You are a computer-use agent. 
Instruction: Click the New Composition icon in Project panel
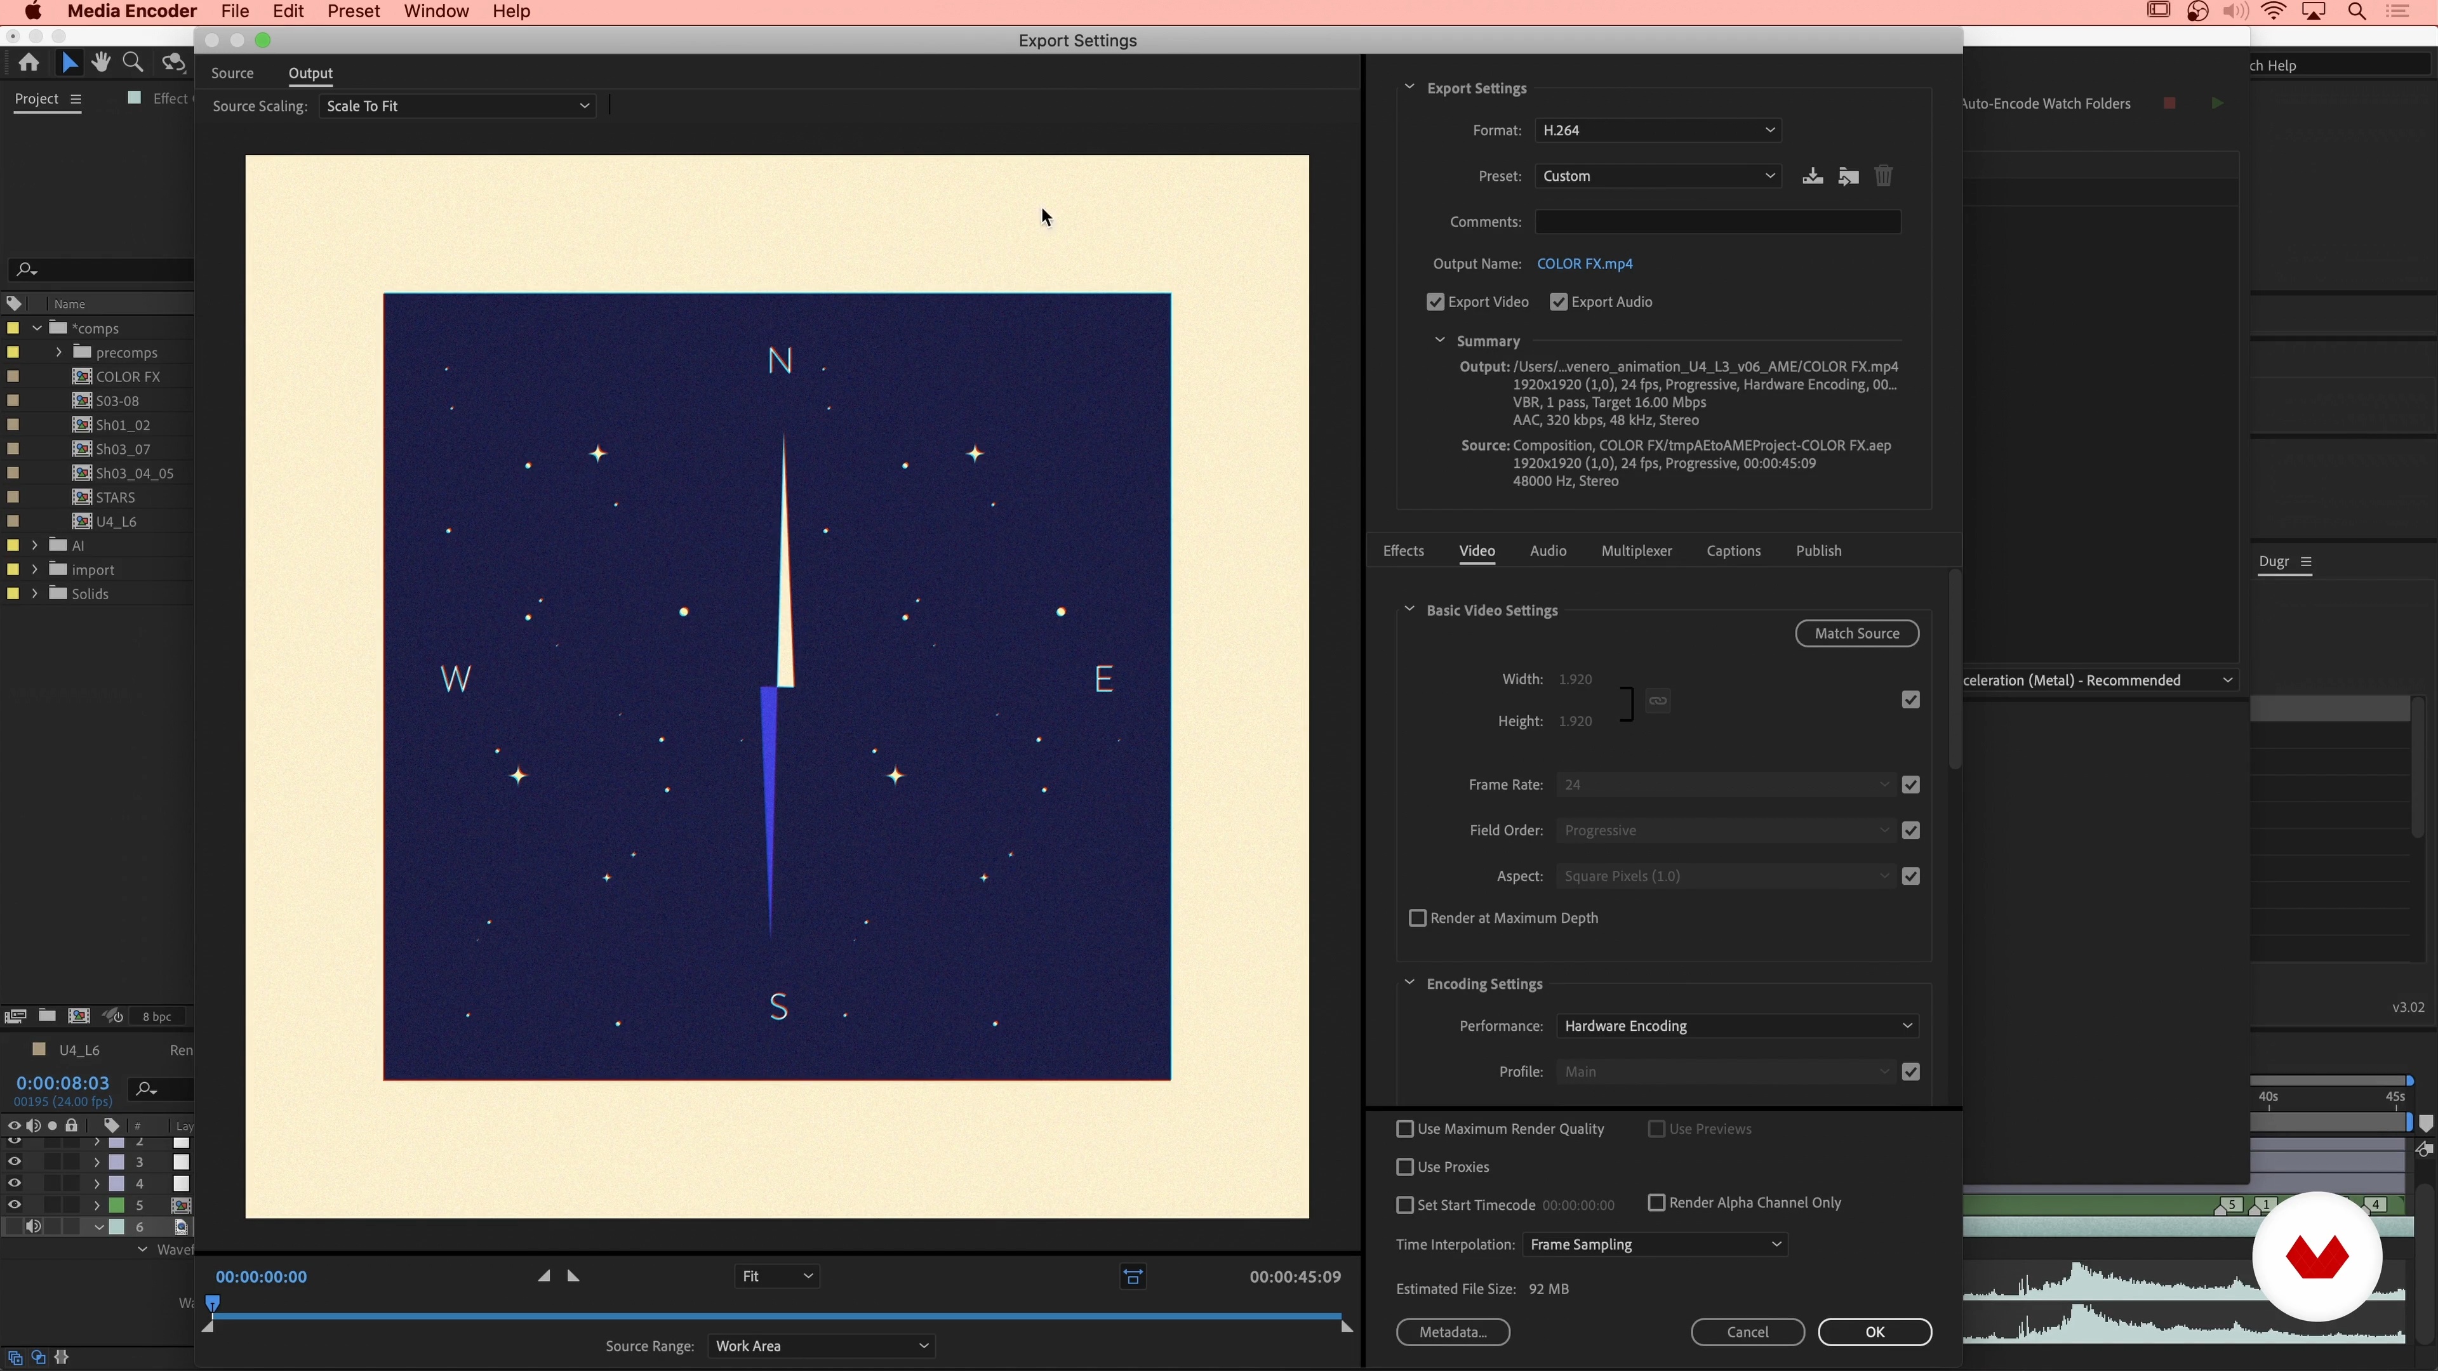79,1016
